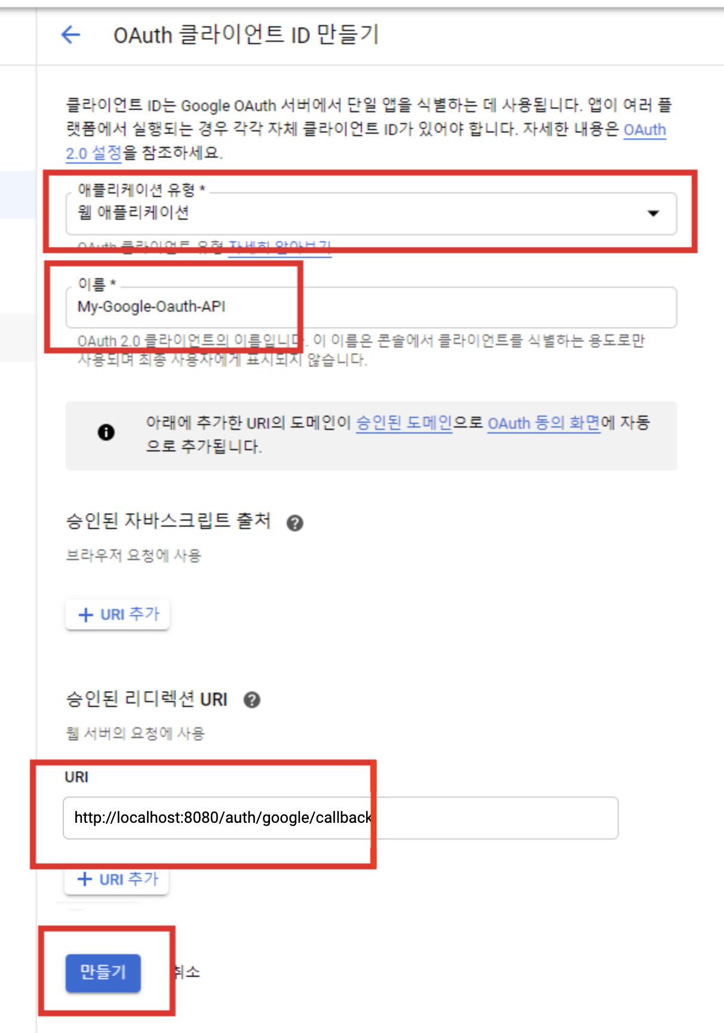724x1033 pixels.
Task: Follow the 승인된 도메인 link
Action: click(404, 423)
